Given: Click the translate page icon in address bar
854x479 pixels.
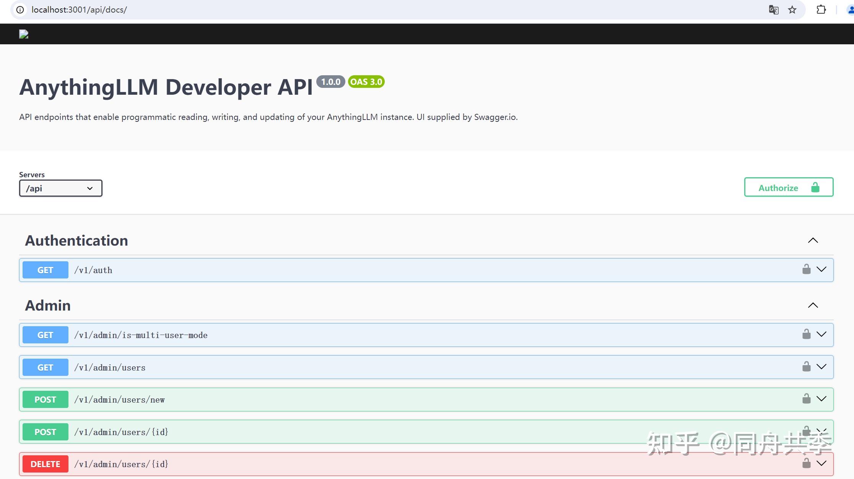Looking at the screenshot, I should (773, 10).
